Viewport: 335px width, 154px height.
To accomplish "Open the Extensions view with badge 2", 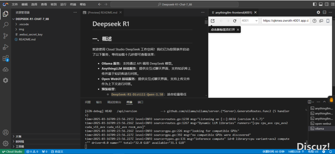I will tap(6, 58).
